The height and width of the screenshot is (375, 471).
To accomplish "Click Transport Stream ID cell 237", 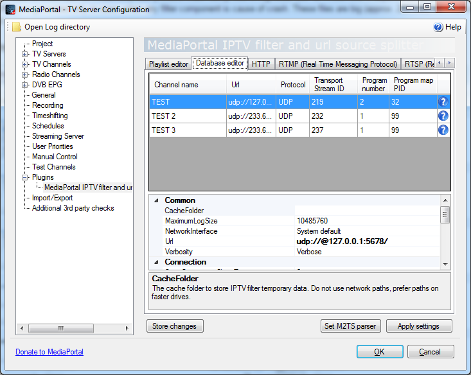I will [x=333, y=130].
